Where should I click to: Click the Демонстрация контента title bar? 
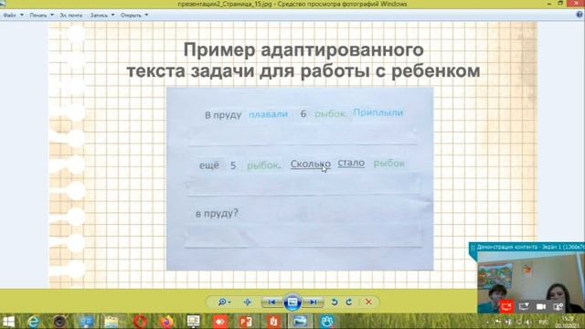point(526,247)
